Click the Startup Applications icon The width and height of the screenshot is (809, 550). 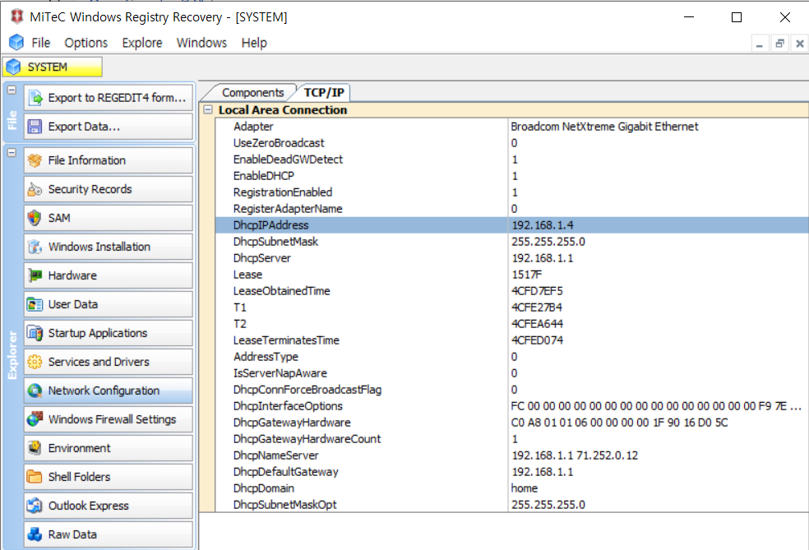click(x=35, y=333)
